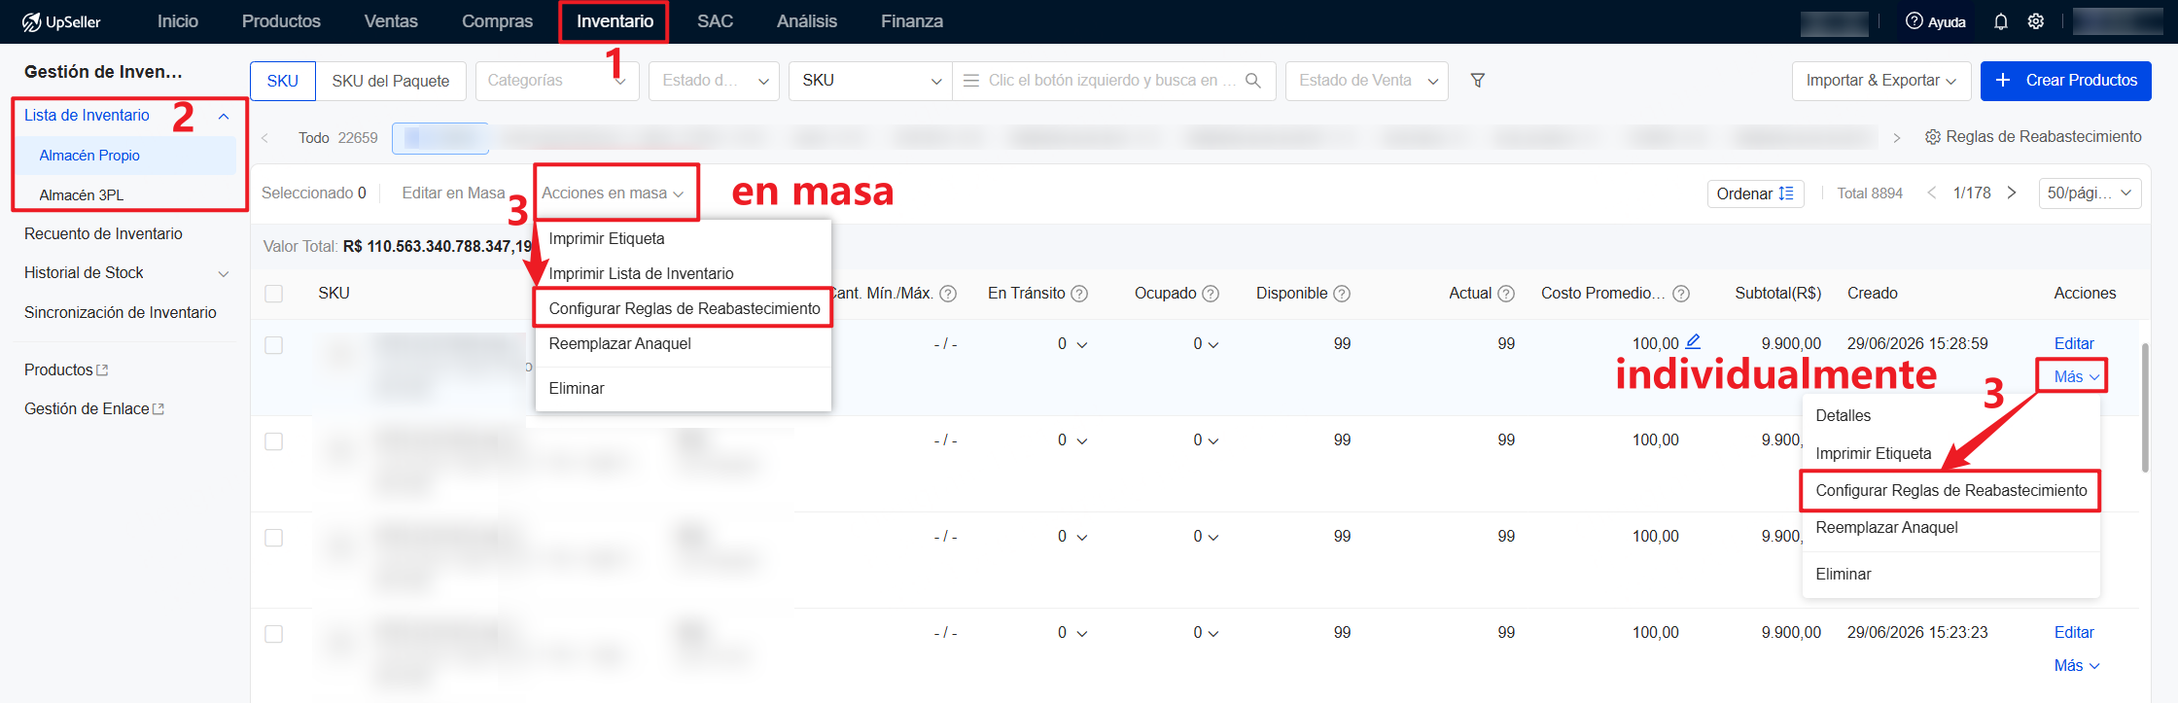Switch to SKU del Paquete tab

pyautogui.click(x=391, y=81)
